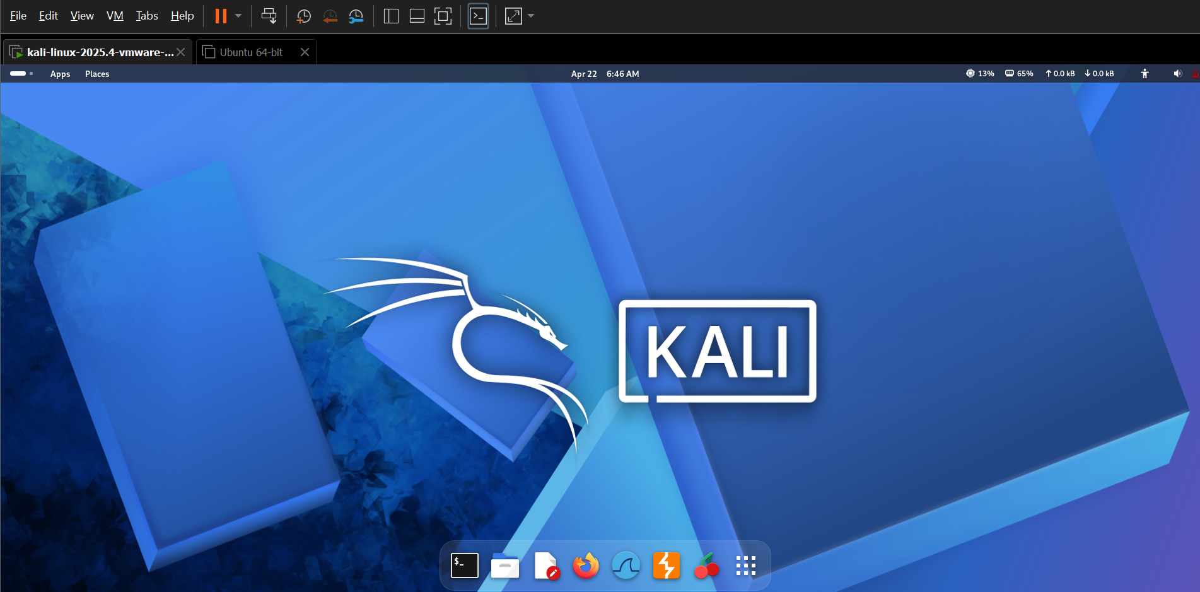Image resolution: width=1200 pixels, height=592 pixels.
Task: Launch CherryTree from the Kali dock
Action: pyautogui.click(x=707, y=566)
